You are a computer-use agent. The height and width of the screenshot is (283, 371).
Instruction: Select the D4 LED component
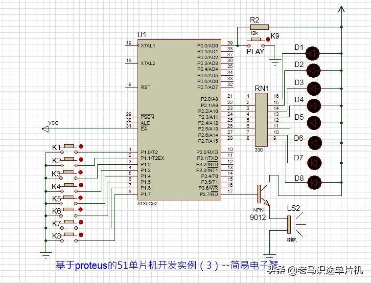pos(314,106)
